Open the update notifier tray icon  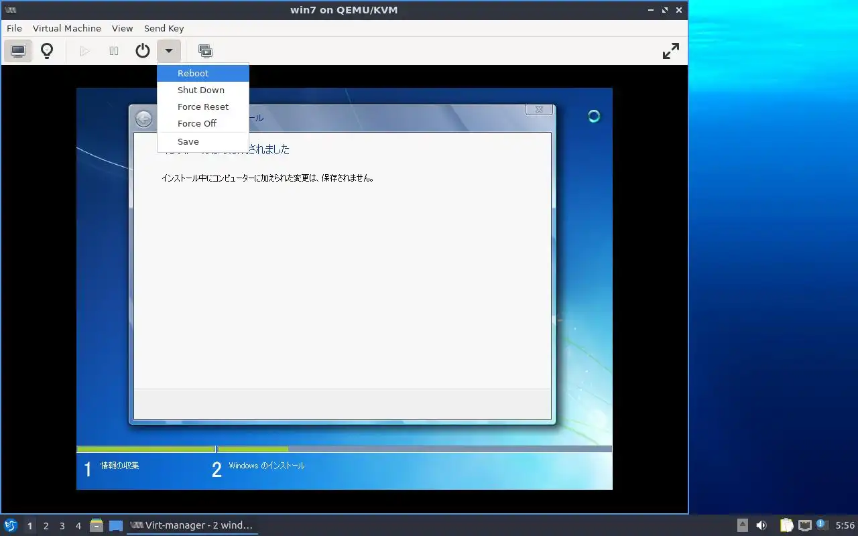click(822, 525)
